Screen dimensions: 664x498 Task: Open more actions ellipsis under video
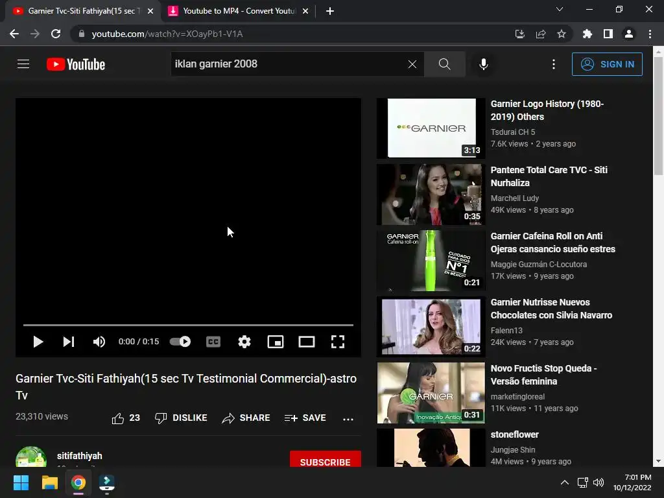(348, 419)
